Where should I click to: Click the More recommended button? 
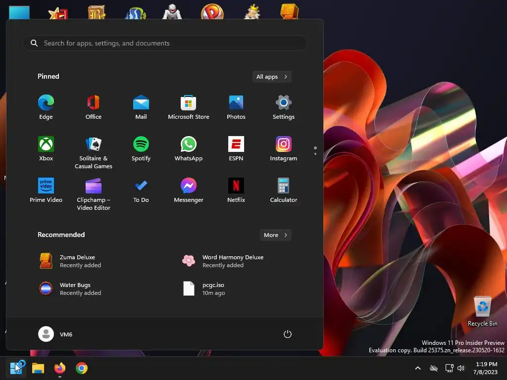point(275,235)
